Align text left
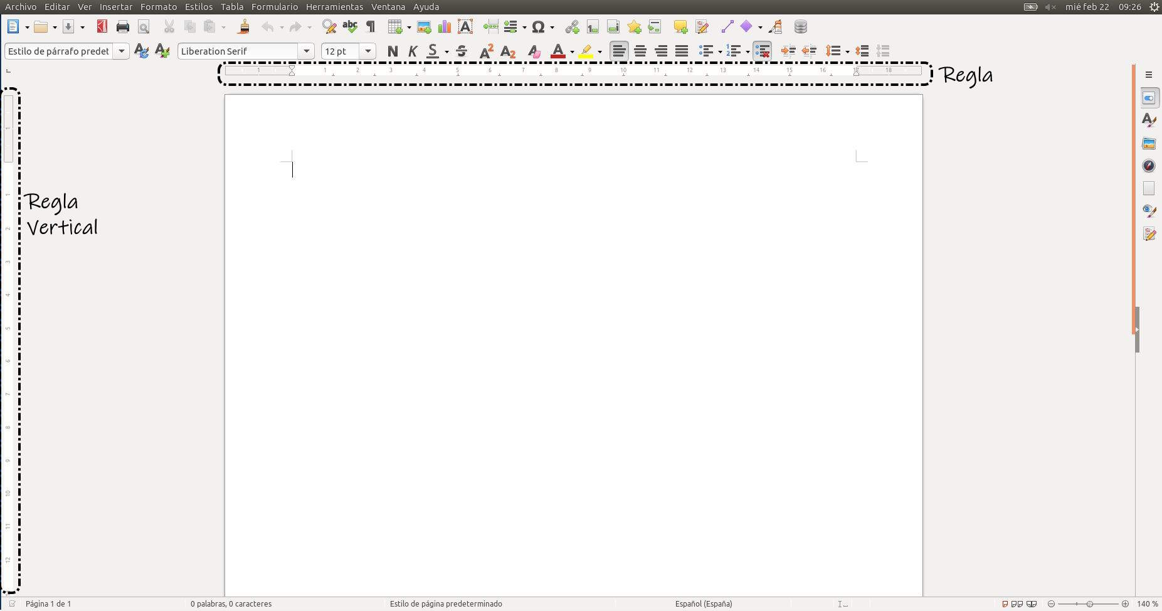Viewport: 1162px width, 611px height. pos(619,51)
